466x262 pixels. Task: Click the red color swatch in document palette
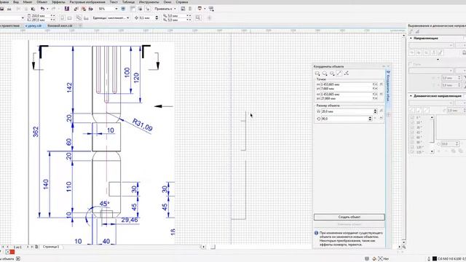click(12, 253)
